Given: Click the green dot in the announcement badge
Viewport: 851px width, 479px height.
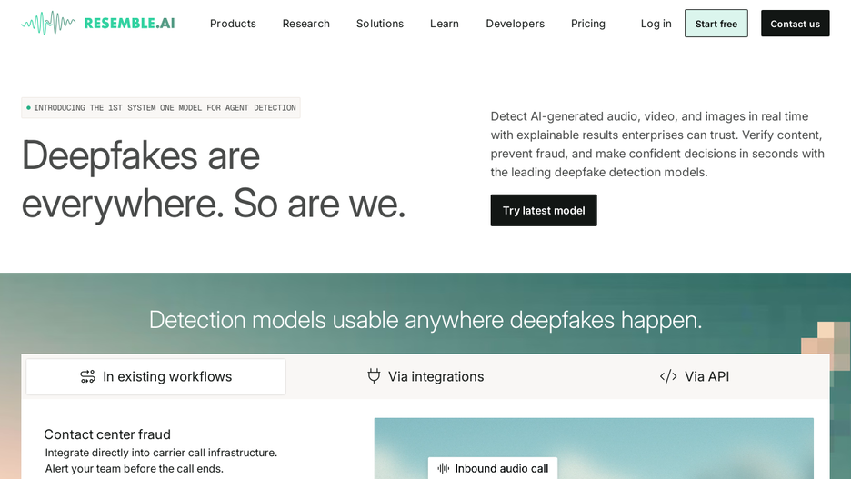Looking at the screenshot, I should [28, 108].
